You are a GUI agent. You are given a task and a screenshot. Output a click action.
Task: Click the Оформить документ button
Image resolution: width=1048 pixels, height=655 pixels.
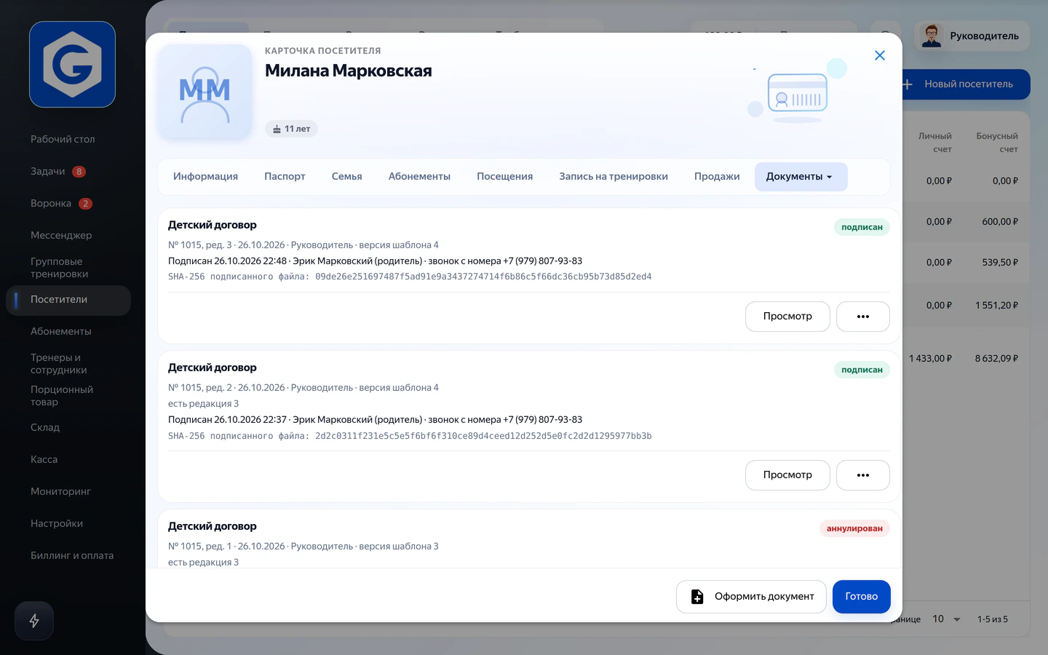pos(751,597)
